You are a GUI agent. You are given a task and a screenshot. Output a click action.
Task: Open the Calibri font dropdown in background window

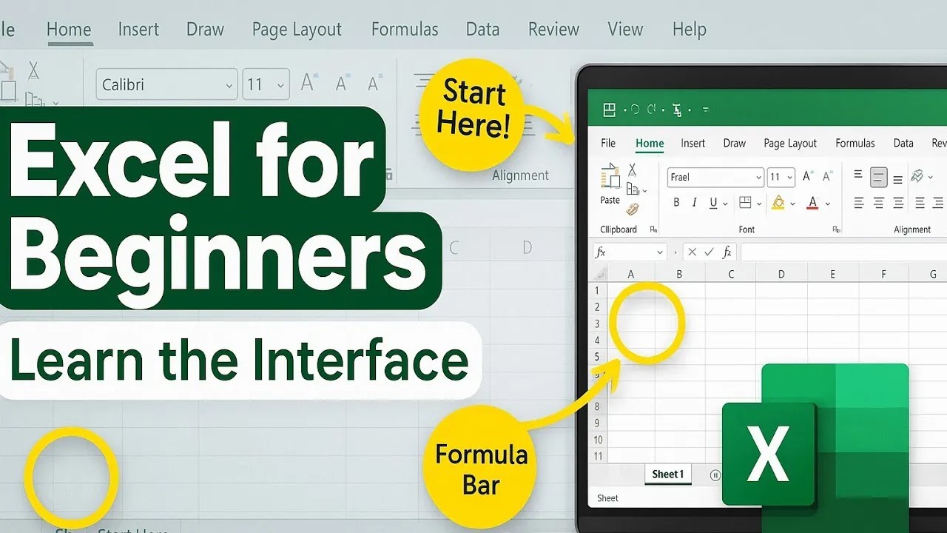click(229, 86)
